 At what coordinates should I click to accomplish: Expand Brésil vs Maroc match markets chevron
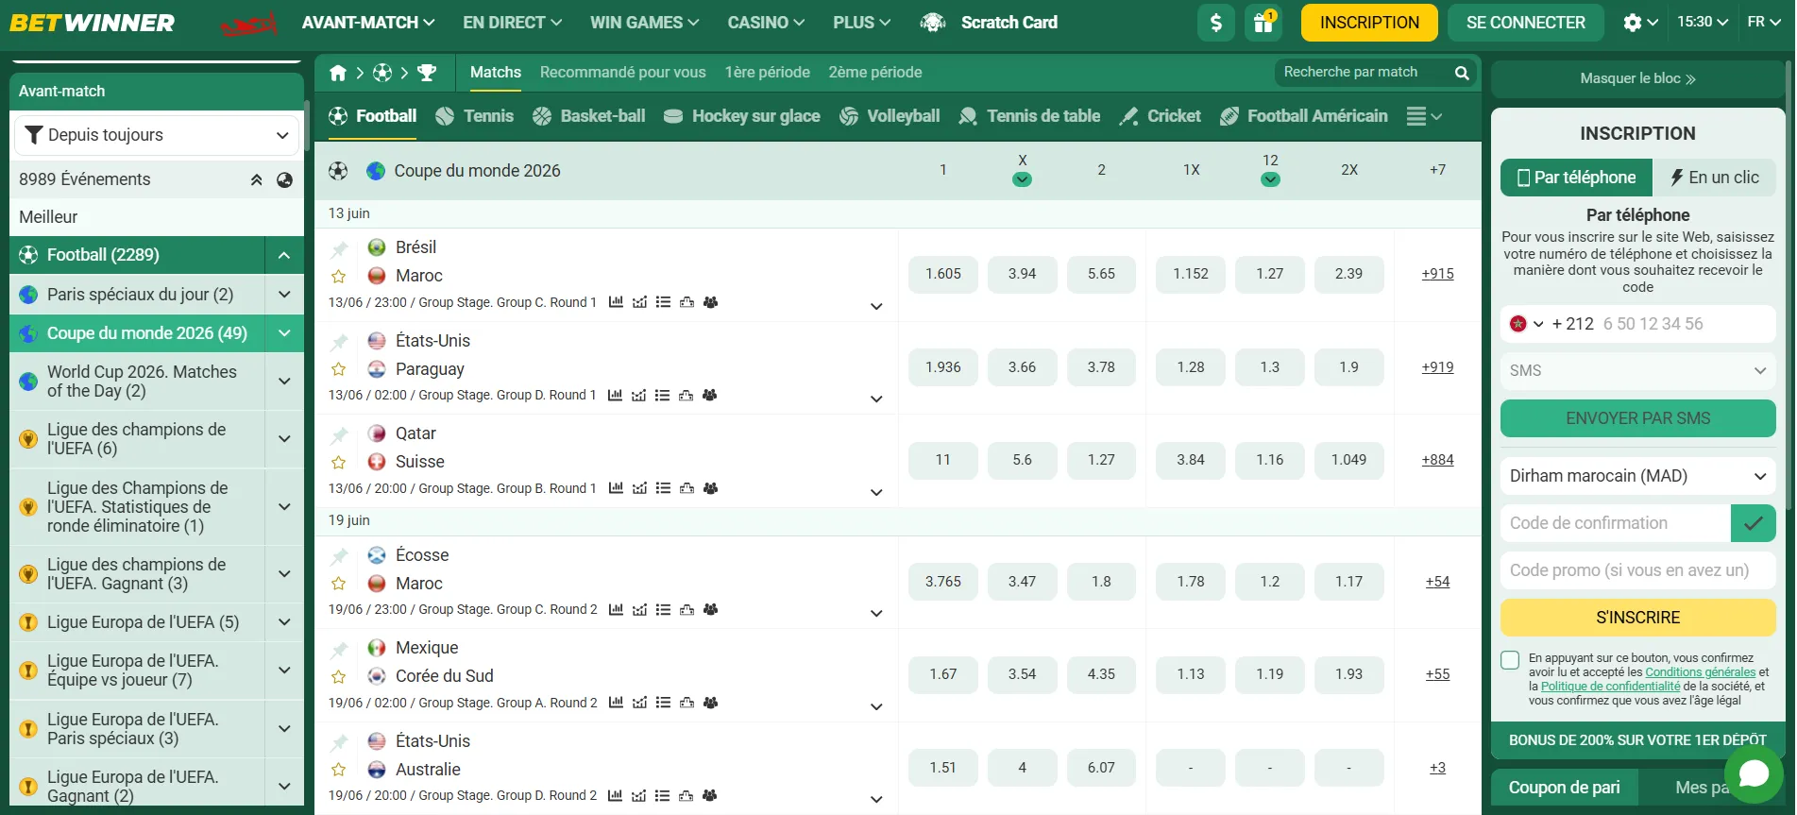click(x=876, y=306)
